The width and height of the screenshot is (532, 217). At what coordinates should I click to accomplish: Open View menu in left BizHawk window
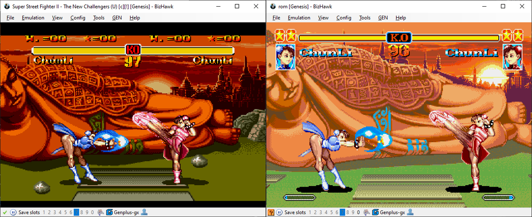click(x=57, y=18)
